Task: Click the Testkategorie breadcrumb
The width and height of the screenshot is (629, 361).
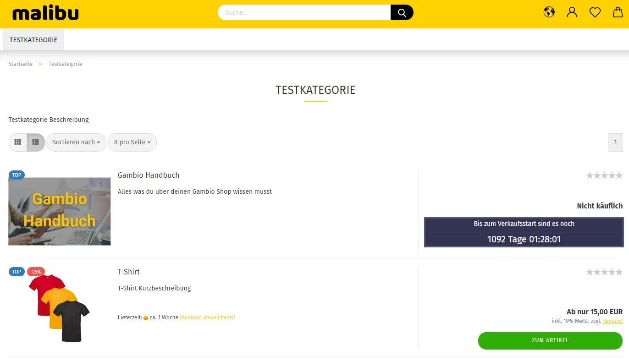Action: coord(66,64)
